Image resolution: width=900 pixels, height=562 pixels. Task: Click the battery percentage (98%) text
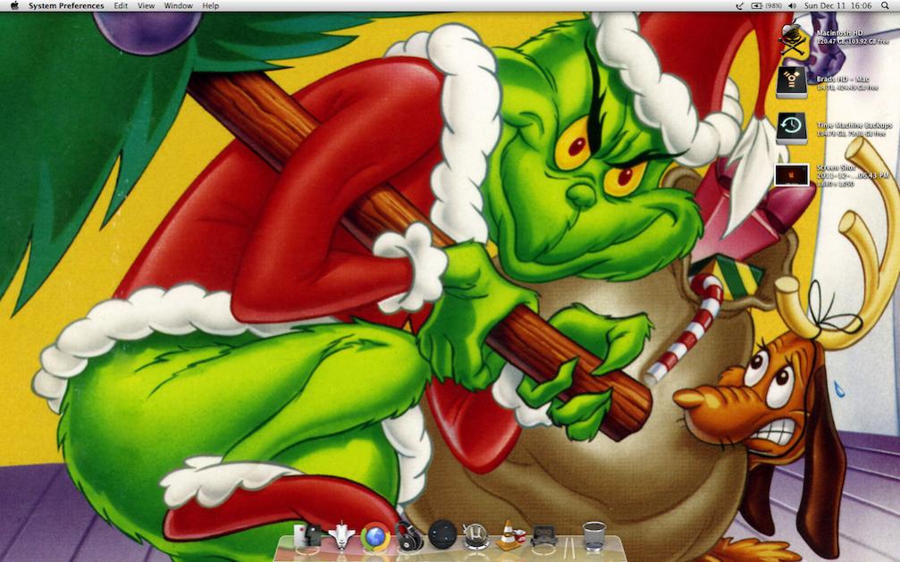(x=774, y=5)
